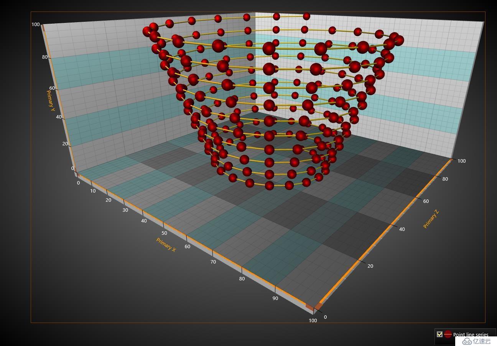
Task: Click tick label 40 on Primary Z axis
Action: 402,229
